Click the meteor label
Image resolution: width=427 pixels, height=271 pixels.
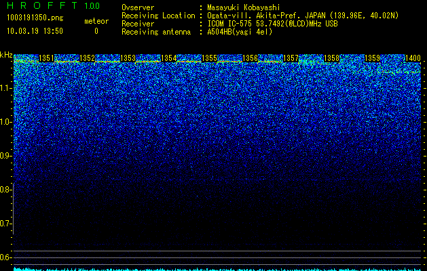(x=96, y=21)
